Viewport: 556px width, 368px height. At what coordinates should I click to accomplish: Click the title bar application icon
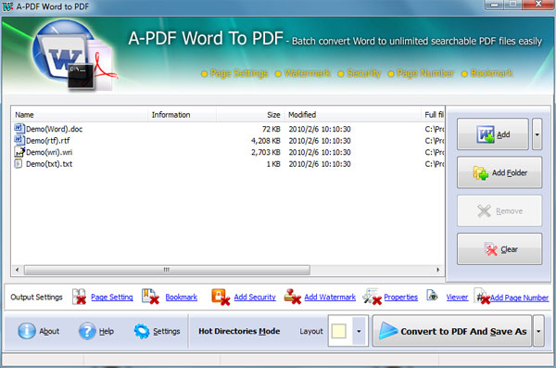(7, 6)
